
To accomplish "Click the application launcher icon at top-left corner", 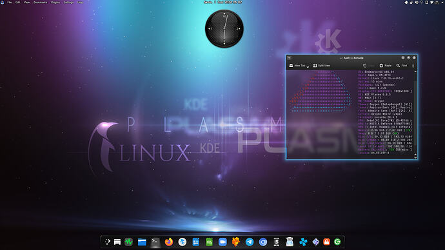I will click(x=3, y=3).
